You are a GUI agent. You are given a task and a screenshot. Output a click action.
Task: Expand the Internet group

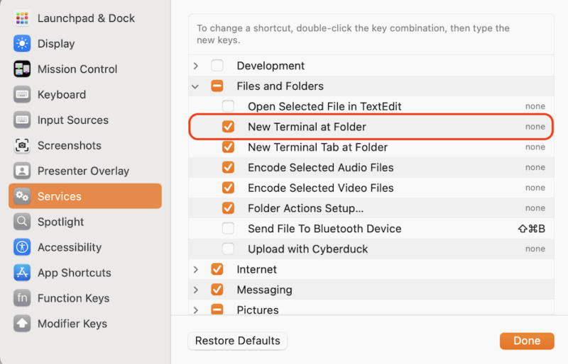coord(196,270)
